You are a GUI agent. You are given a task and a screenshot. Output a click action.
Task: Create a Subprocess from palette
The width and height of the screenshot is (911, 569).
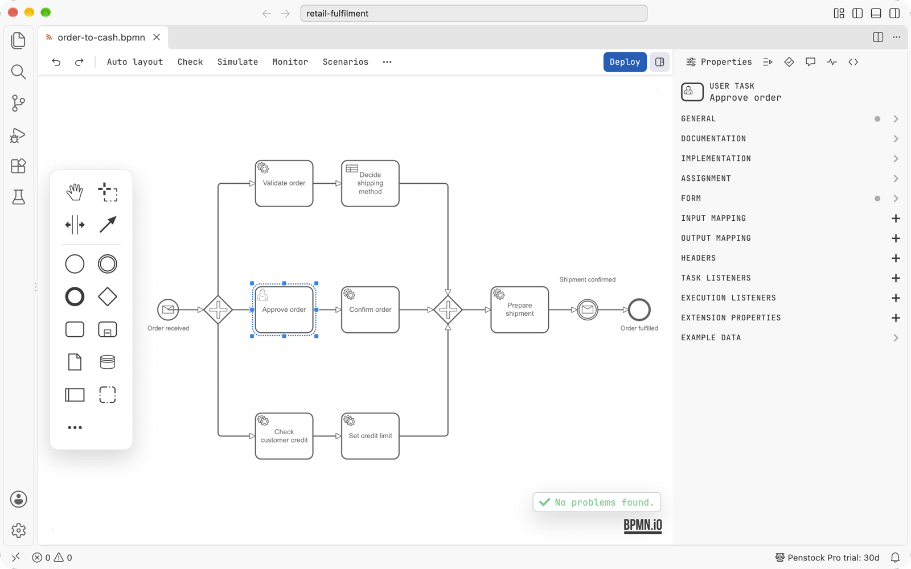point(108,329)
